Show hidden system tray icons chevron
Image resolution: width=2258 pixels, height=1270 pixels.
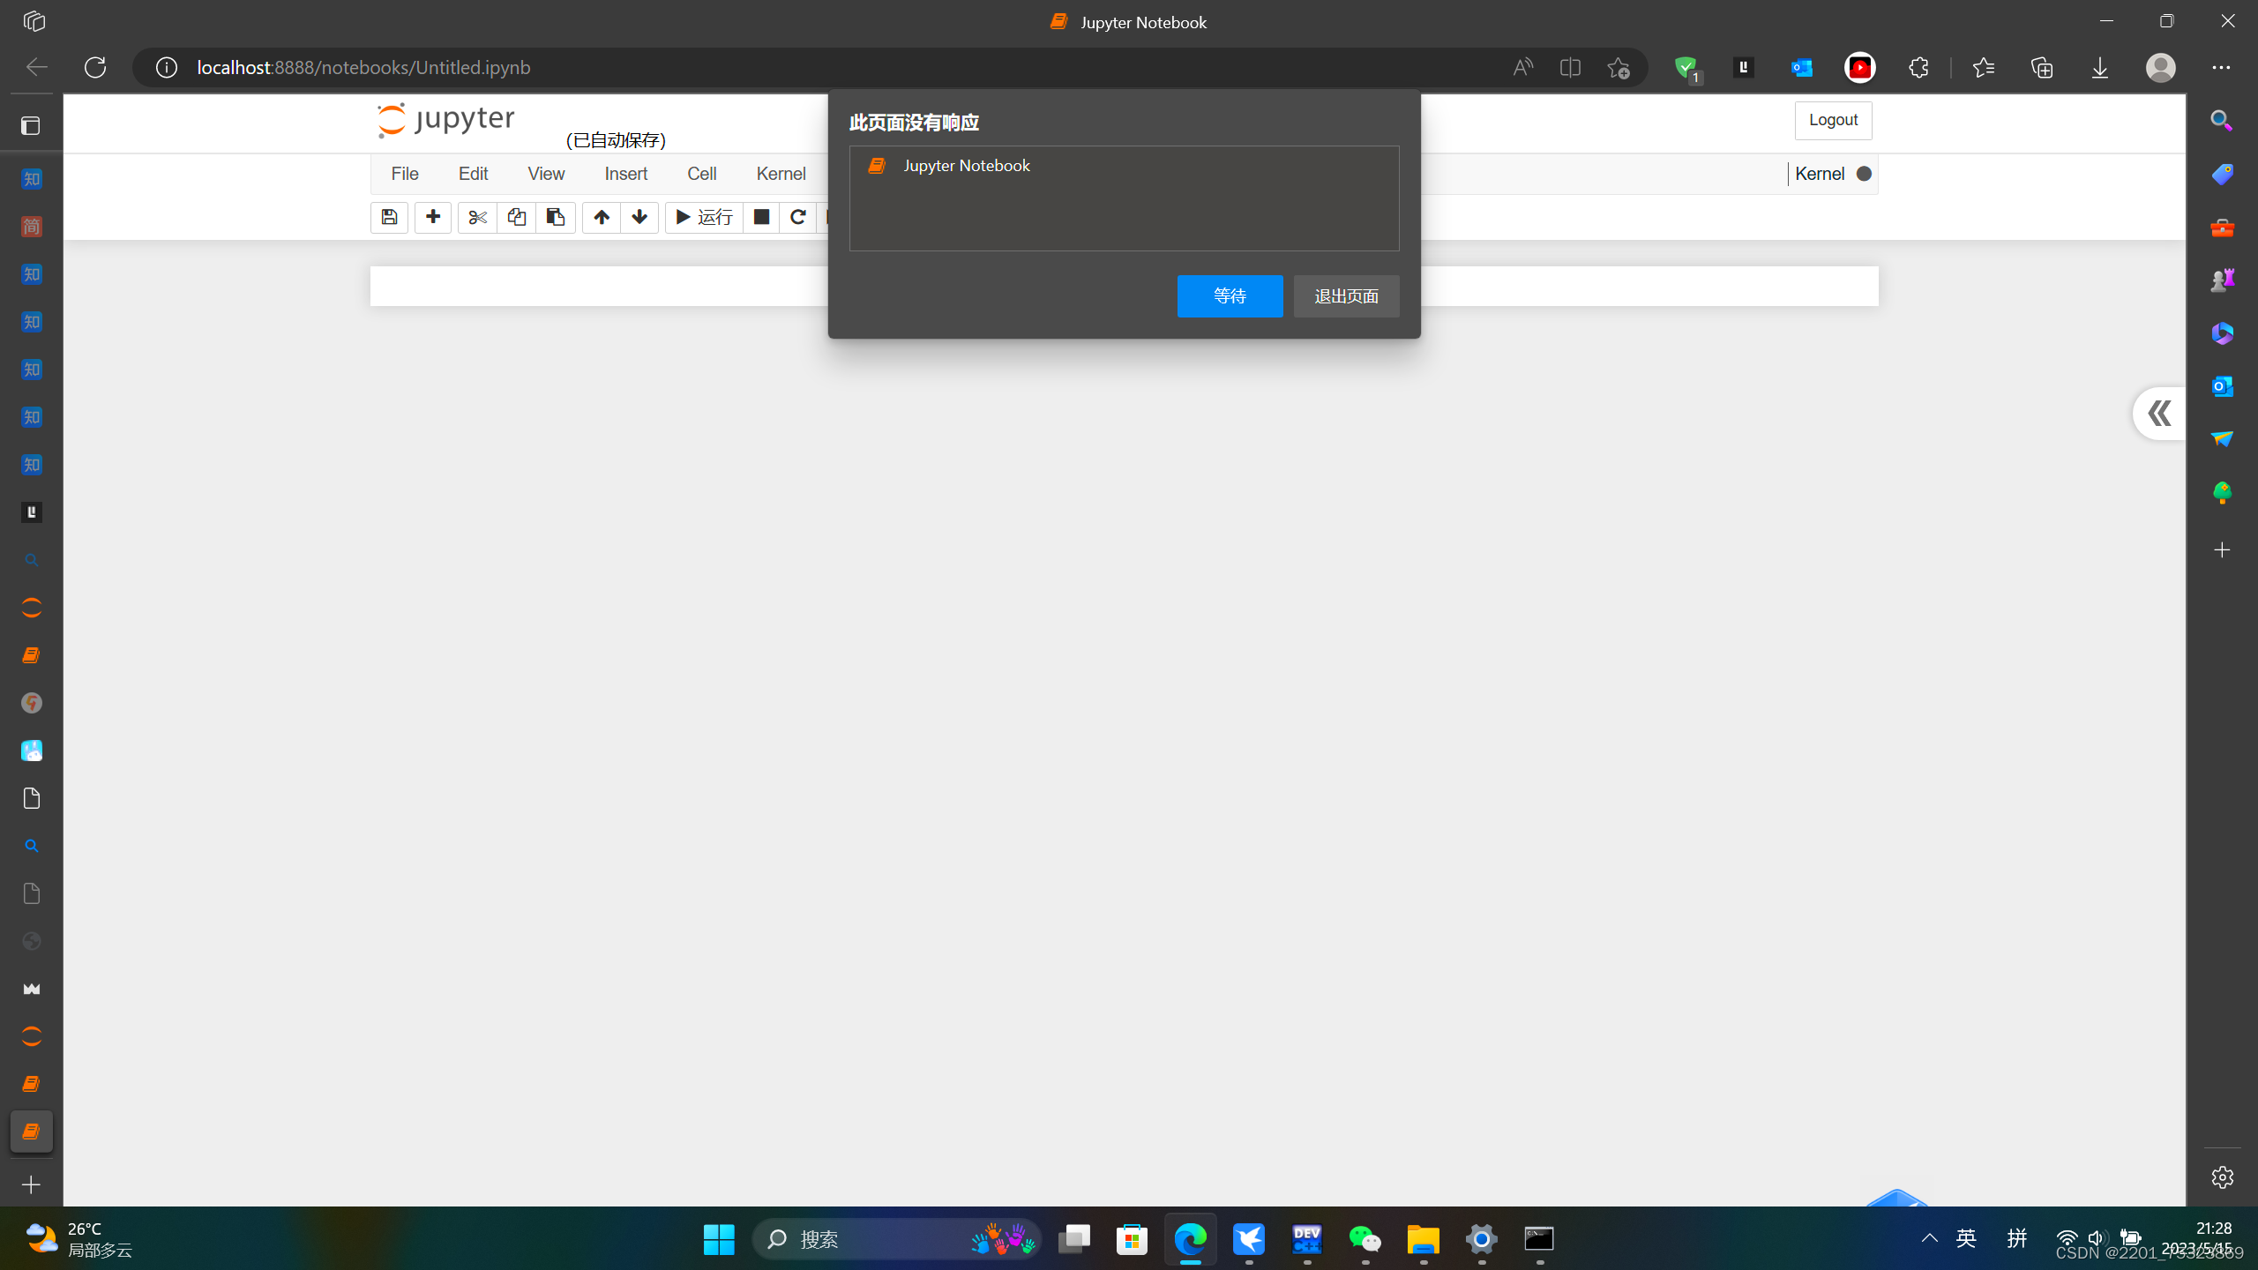coord(1930,1238)
